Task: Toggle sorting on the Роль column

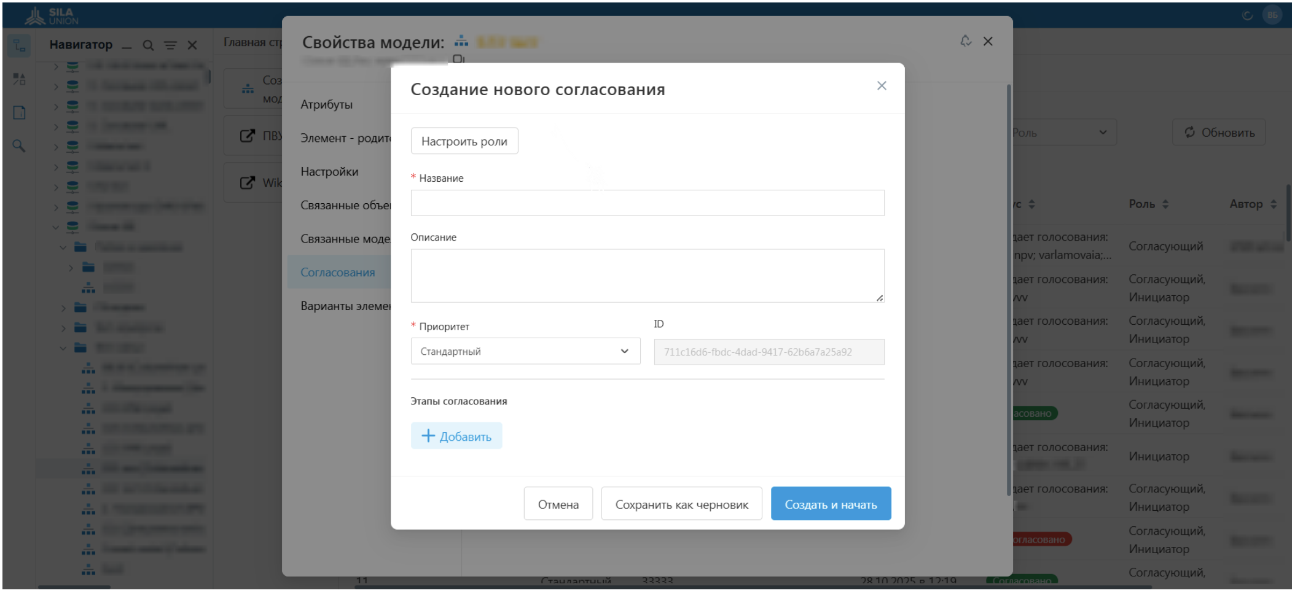Action: (1165, 204)
